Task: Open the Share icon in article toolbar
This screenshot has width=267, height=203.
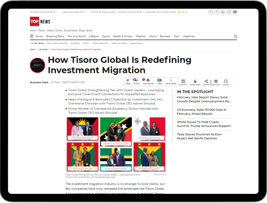Action: click(206, 82)
